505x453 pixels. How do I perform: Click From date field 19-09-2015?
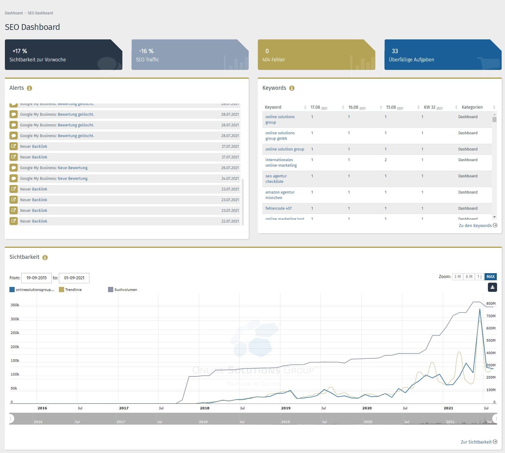[37, 278]
